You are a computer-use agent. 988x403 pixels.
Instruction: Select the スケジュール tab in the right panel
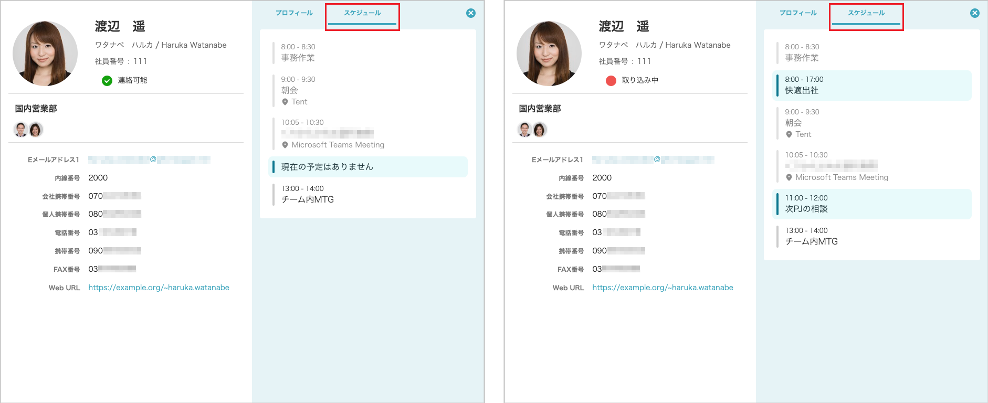(866, 13)
